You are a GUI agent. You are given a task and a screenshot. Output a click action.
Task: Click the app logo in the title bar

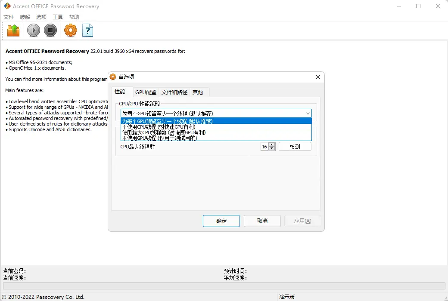7,6
